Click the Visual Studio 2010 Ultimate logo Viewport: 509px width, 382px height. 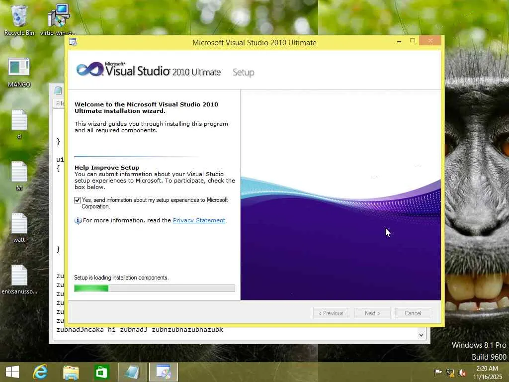pos(148,70)
